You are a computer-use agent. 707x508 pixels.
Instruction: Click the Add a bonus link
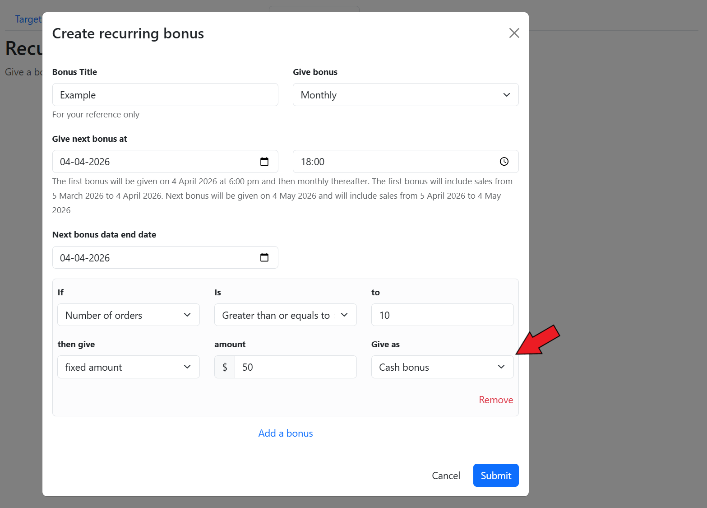tap(285, 433)
